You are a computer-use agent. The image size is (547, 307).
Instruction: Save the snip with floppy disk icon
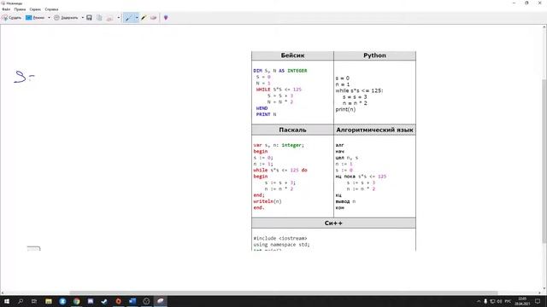(89, 17)
